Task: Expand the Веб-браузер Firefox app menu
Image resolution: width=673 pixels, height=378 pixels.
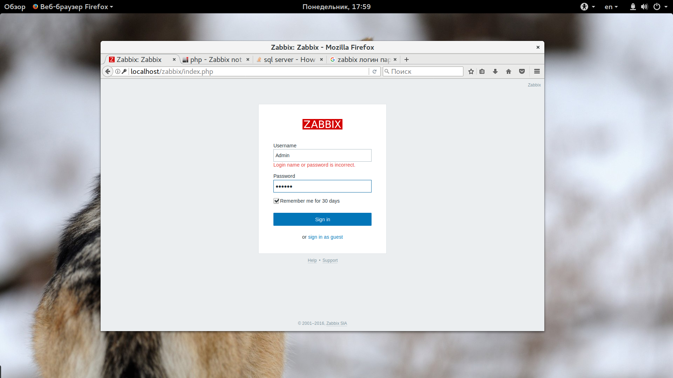Action: [x=73, y=7]
